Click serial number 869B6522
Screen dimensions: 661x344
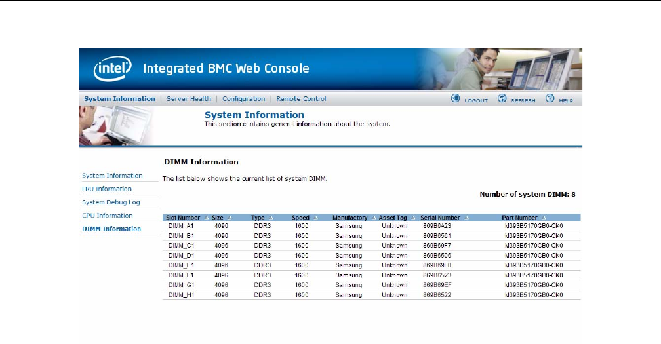[x=437, y=295]
